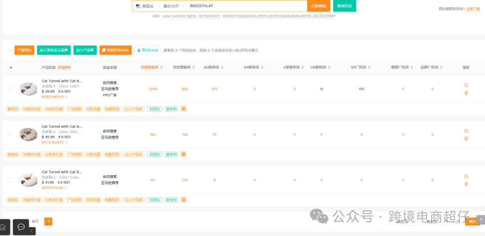Open the calculator icon in the first product row
The width and height of the screenshot is (485, 236).
pos(184,109)
